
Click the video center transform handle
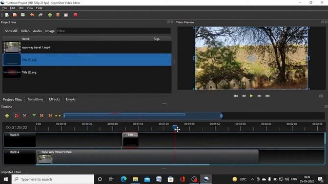[x=252, y=59]
